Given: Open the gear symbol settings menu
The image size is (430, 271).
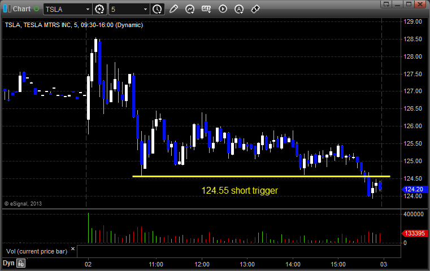Looking at the screenshot, I should [99, 9].
